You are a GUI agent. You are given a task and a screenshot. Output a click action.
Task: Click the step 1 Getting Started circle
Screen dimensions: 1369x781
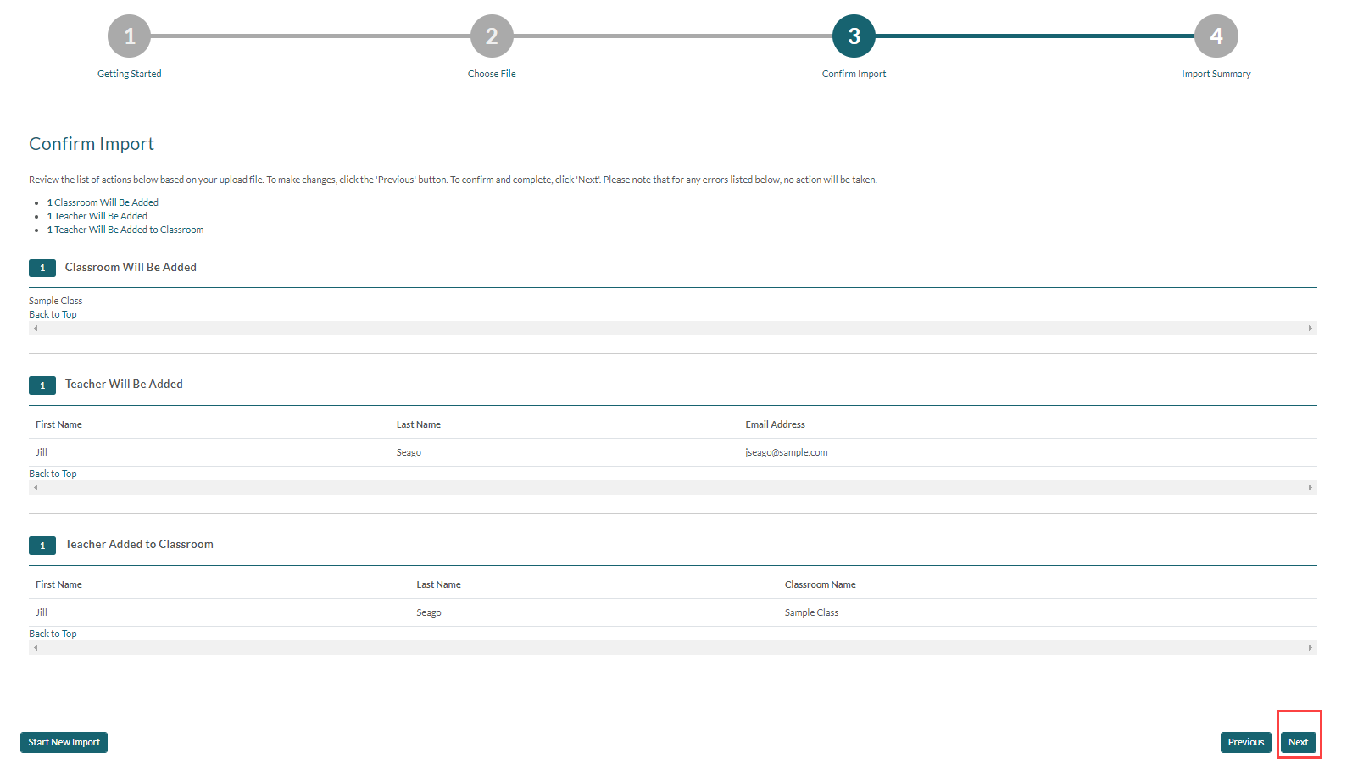[x=129, y=36]
